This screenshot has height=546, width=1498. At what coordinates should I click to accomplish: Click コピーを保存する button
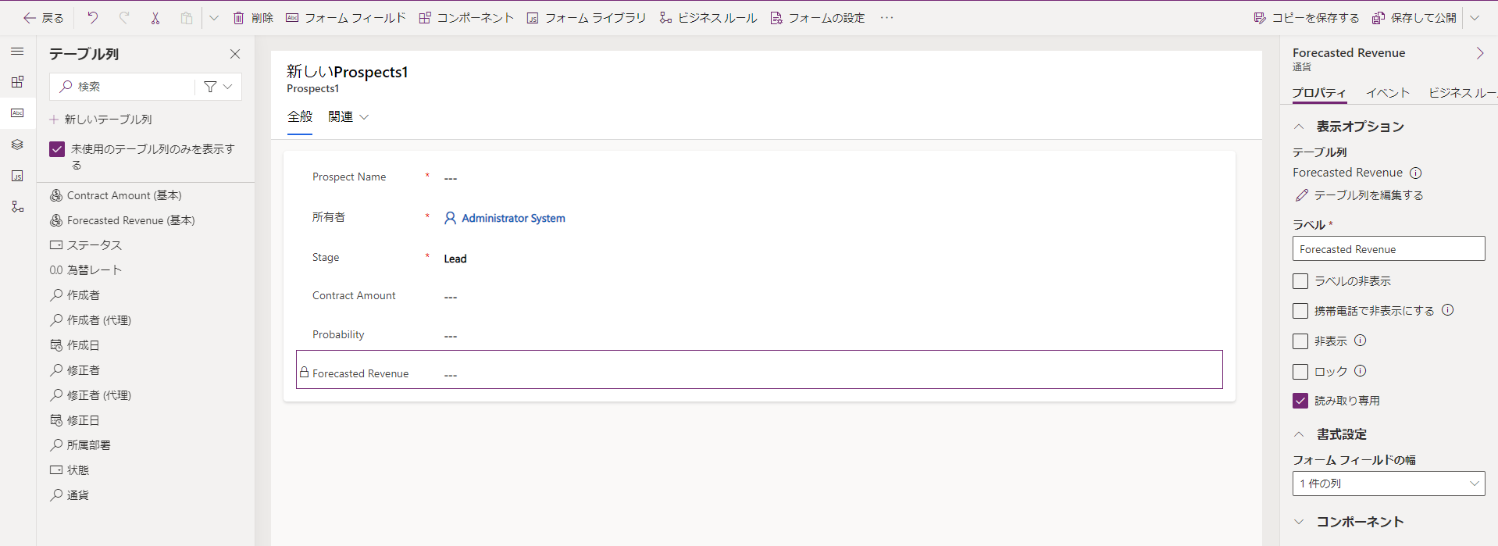pos(1306,18)
